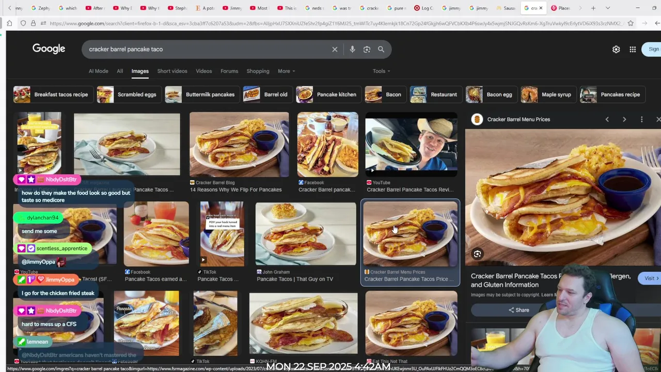
Task: Close the image preview panel
Action: coord(658,119)
